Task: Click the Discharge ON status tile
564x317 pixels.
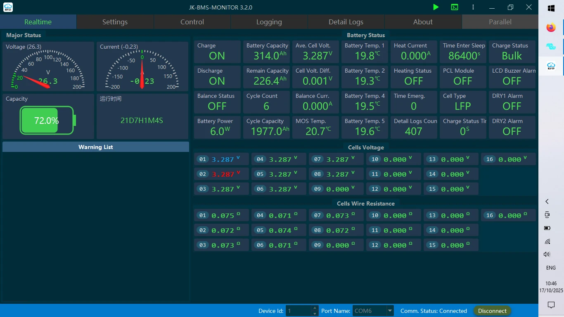Action: click(217, 77)
